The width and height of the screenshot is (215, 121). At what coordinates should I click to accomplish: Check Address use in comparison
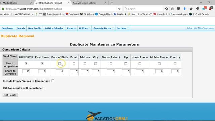pyautogui.click(x=85, y=64)
